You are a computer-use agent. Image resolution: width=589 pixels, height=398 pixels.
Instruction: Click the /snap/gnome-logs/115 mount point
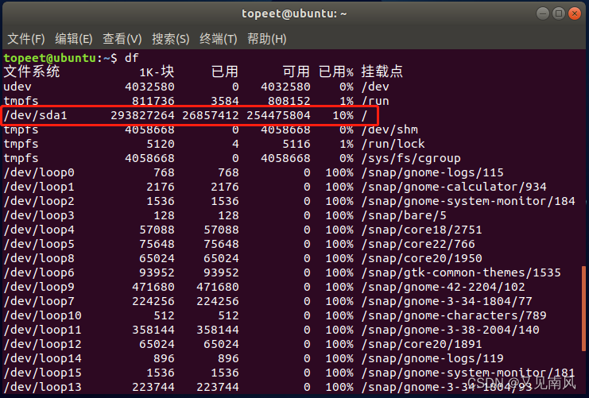432,172
